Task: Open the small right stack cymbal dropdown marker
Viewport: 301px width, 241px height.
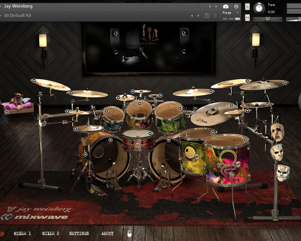Action: click(267, 104)
